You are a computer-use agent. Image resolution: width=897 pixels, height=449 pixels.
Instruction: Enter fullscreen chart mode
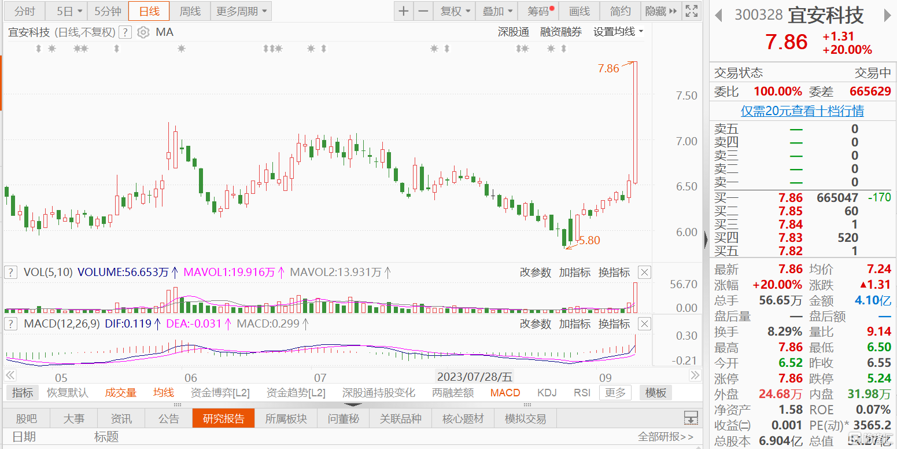click(x=691, y=11)
